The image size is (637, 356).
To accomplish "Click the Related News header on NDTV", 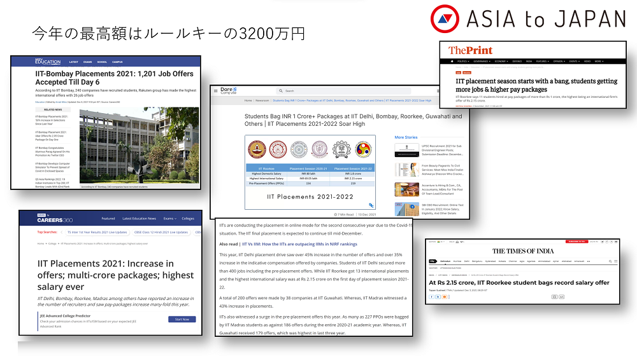I will pyautogui.click(x=53, y=109).
